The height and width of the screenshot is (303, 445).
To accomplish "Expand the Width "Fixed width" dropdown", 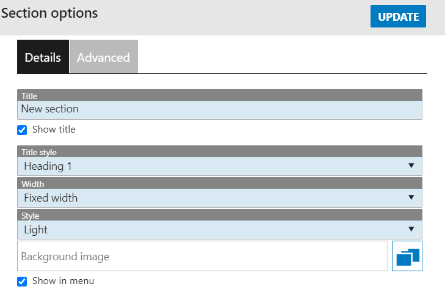I will click(208, 198).
